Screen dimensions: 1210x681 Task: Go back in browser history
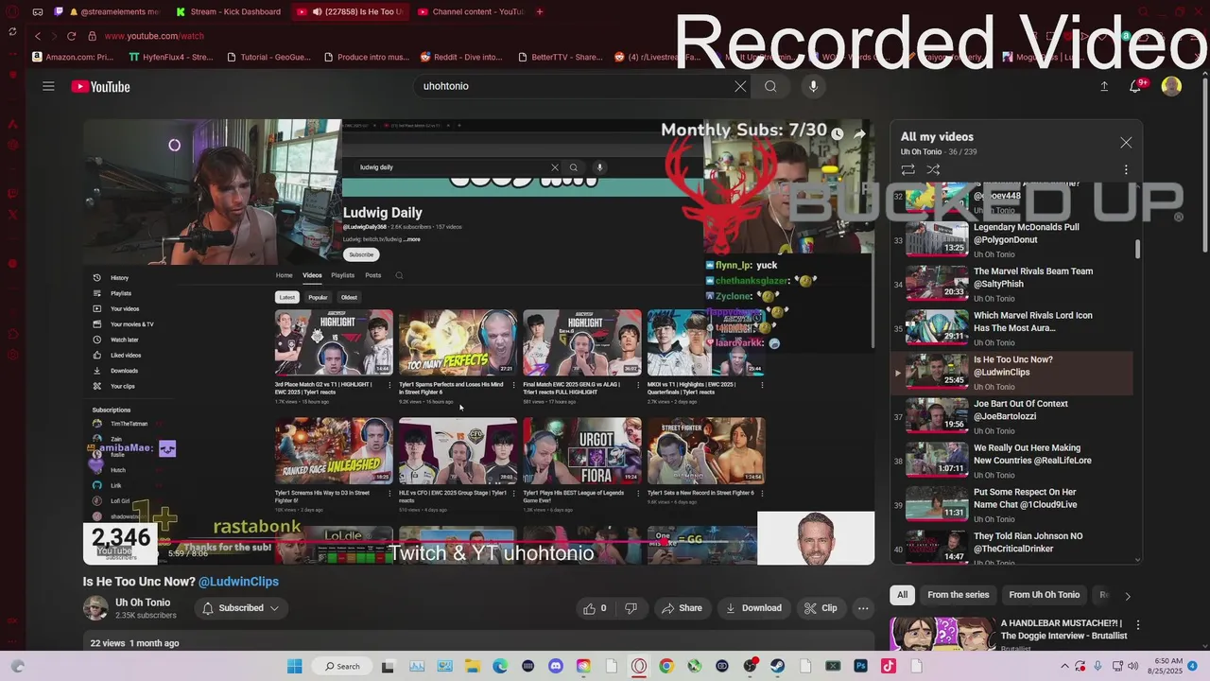point(37,36)
